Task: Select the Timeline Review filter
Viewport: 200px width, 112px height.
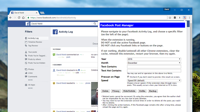Action: click(35, 42)
